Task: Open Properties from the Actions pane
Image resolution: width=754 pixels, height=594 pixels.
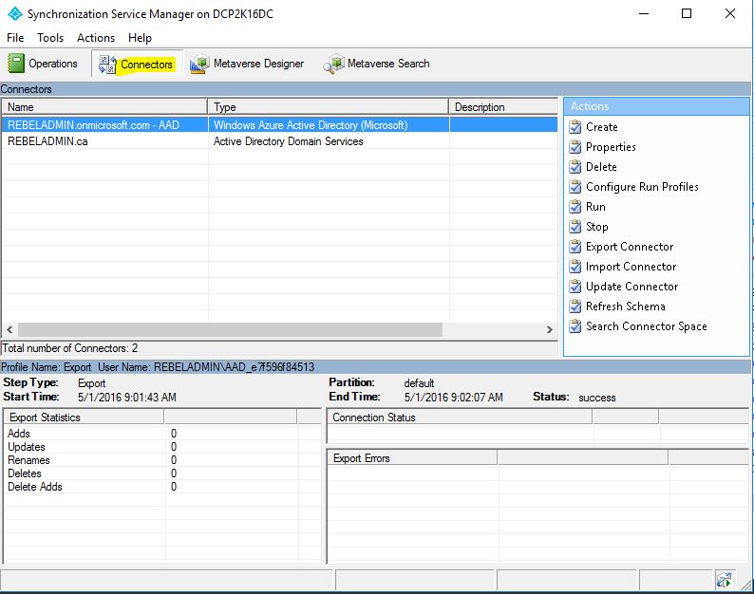Action: (611, 147)
